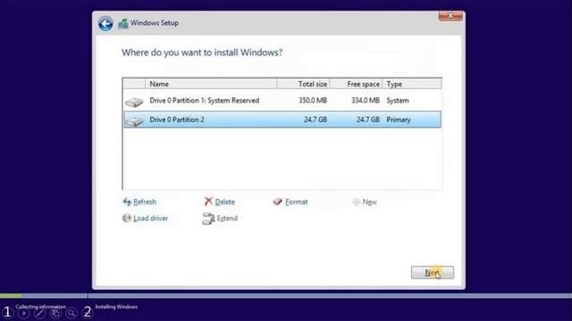
Task: Select the Drive 0 Partition 2 row
Action: click(282, 119)
